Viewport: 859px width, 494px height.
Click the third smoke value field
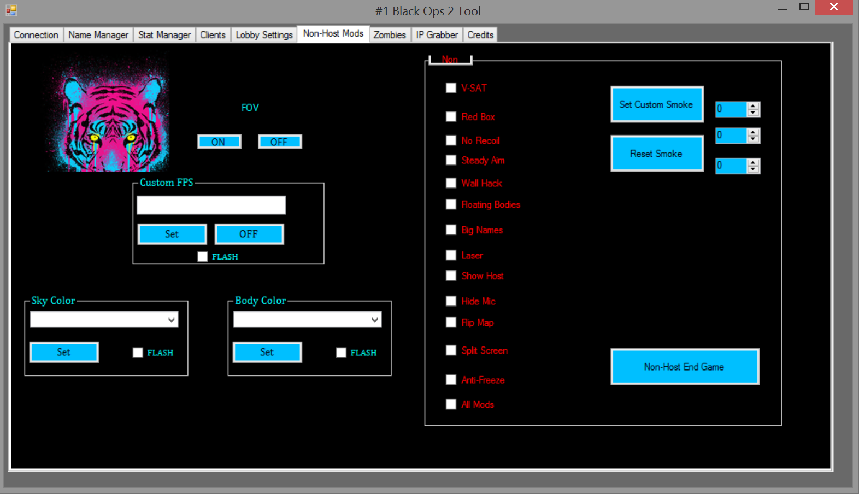[x=731, y=166]
